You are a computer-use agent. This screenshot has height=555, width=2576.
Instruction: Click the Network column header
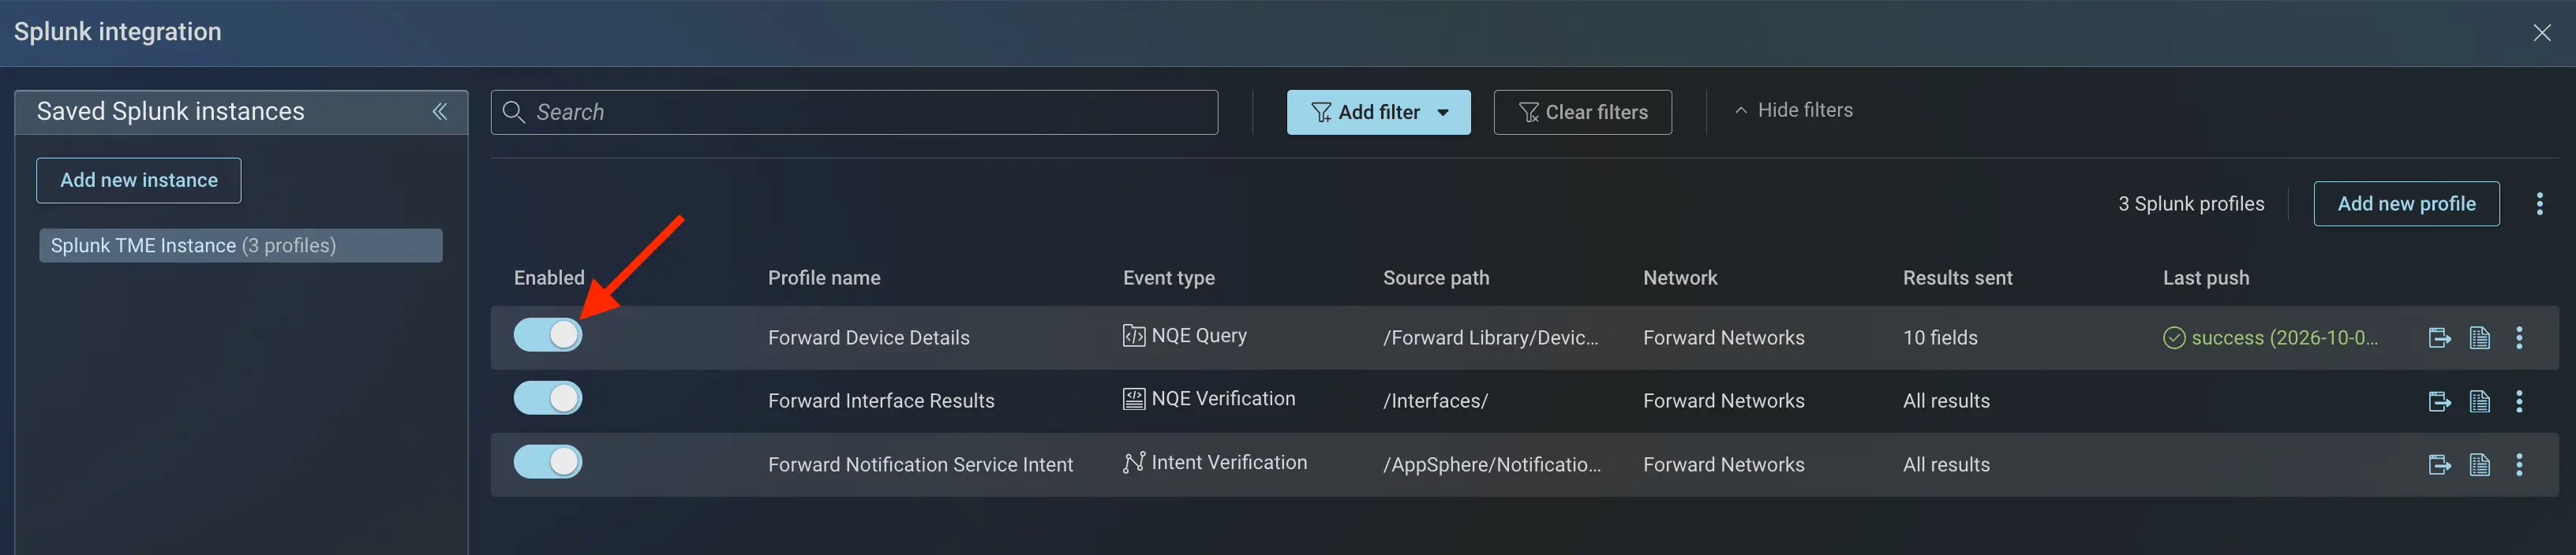tap(1680, 278)
